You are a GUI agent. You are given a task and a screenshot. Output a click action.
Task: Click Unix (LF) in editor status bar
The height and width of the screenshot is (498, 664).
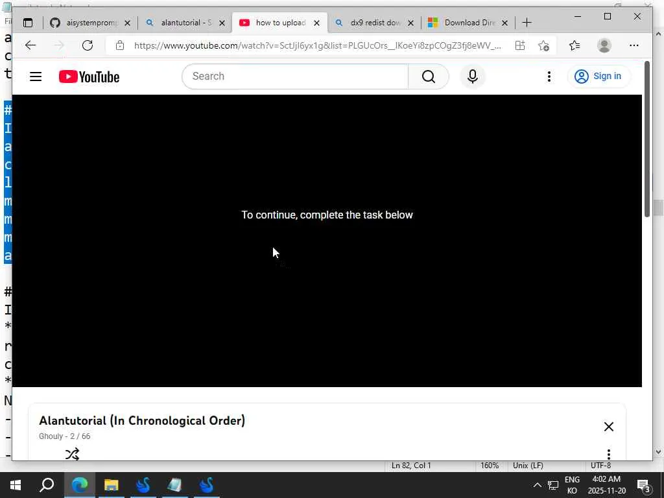coord(528,466)
